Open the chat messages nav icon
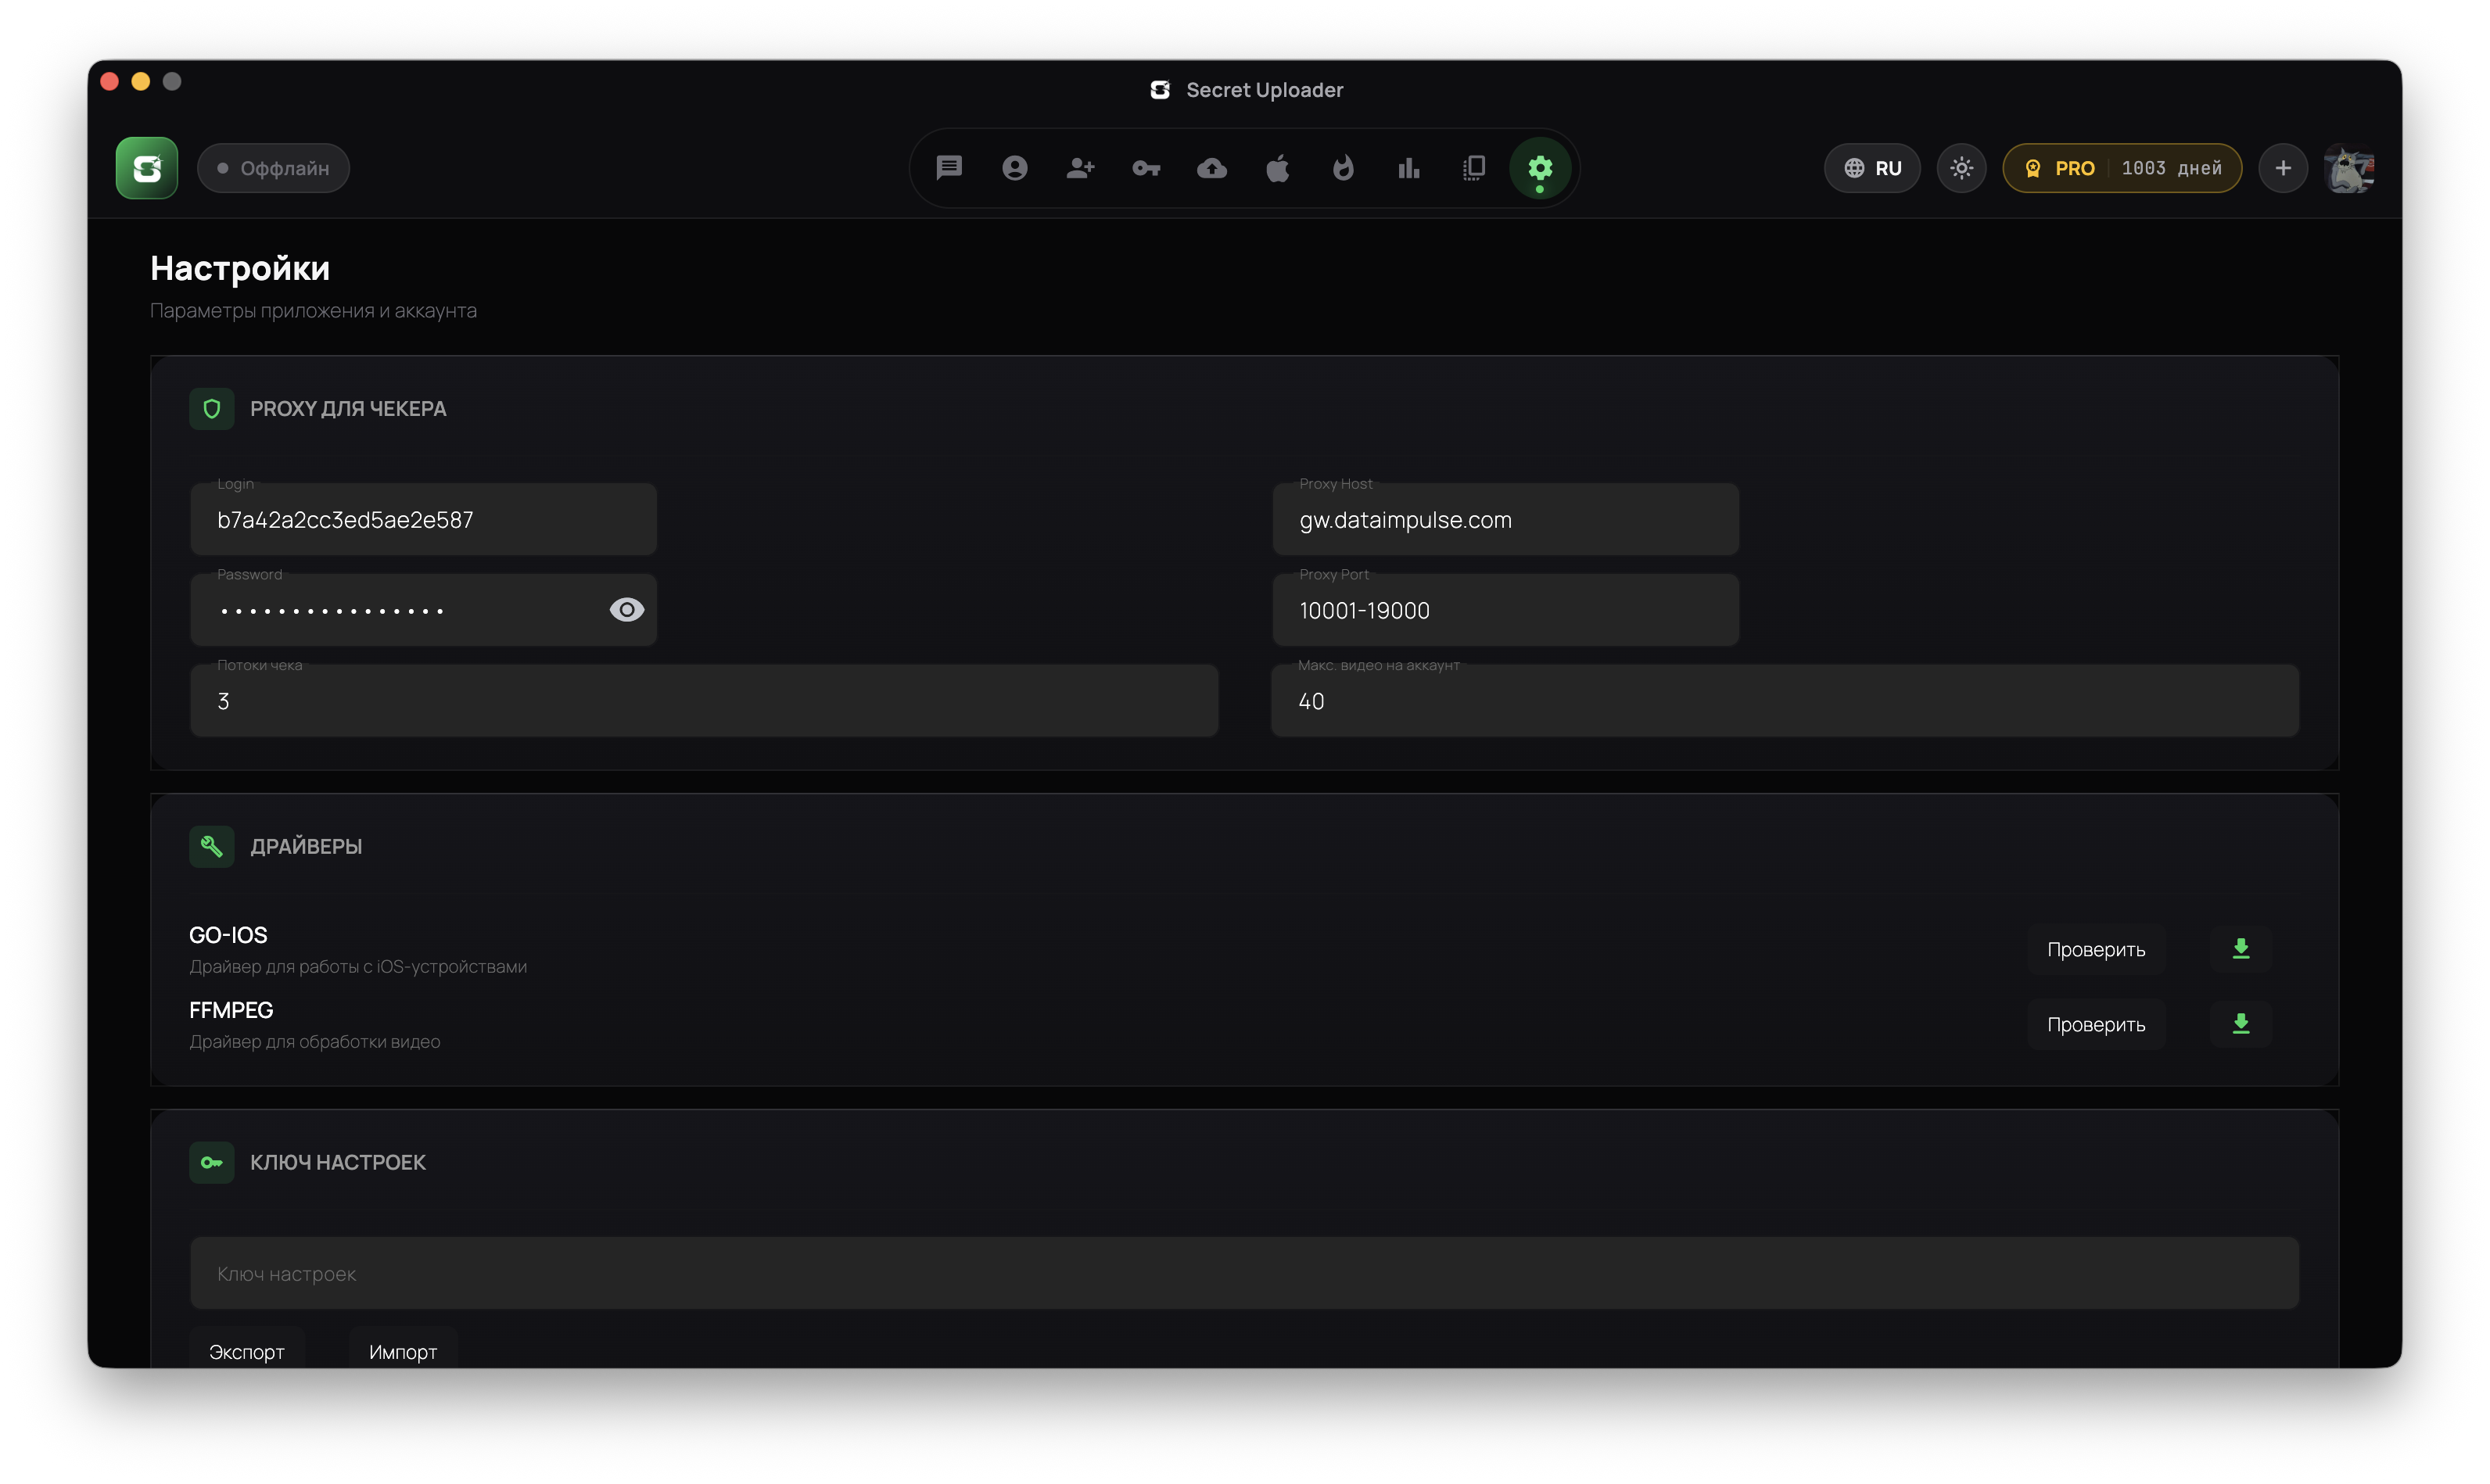 949,168
